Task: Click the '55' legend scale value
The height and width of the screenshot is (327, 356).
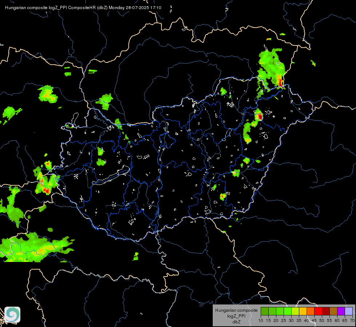Action: [329, 321]
